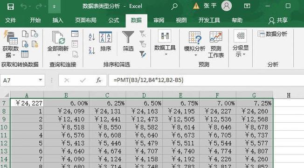Switch to the 插入 tab
Viewport: 304px width, 168px height.
57,20
